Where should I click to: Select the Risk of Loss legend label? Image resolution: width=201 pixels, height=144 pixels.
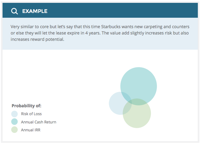31,114
